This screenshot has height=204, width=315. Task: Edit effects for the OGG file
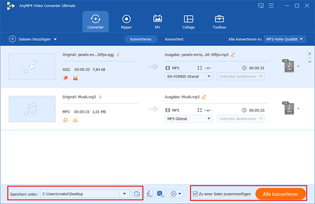[66, 78]
